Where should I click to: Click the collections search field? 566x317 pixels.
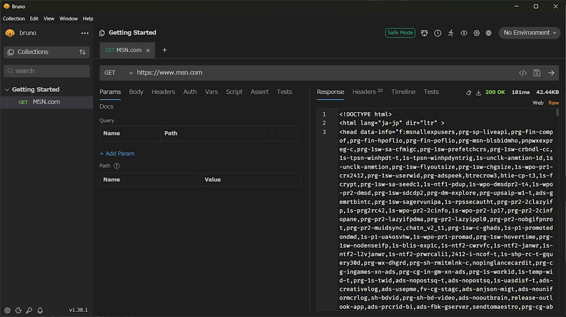tap(47, 71)
